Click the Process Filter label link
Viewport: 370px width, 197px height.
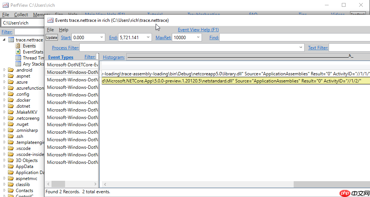click(65, 48)
